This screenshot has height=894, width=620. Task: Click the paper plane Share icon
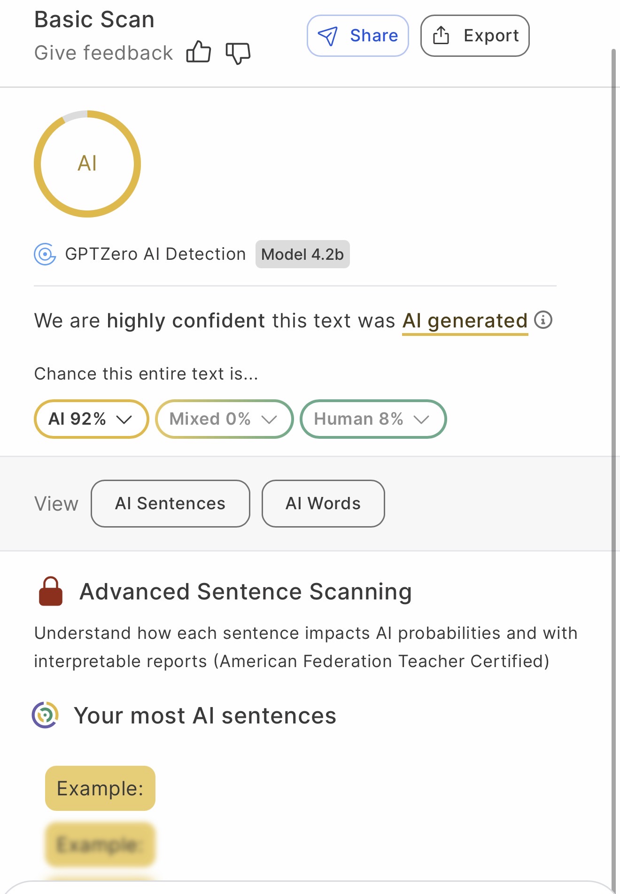pyautogui.click(x=328, y=36)
